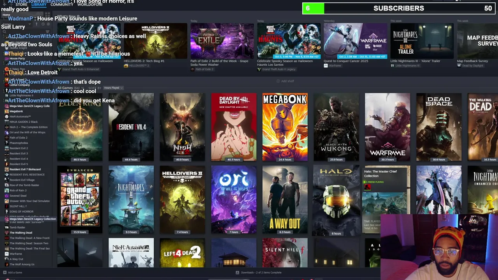Open Little Nightmares III tag under Alone Trailer
The image size is (498, 280).
405,66
